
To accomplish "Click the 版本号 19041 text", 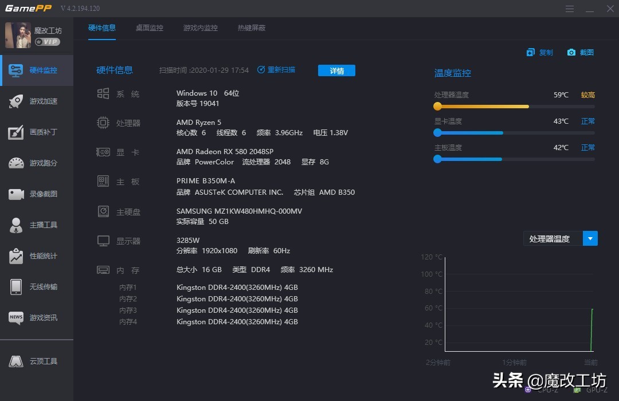I will coord(198,104).
